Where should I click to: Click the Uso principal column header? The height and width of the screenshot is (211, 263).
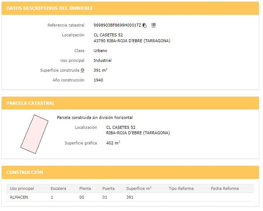pos(22,189)
